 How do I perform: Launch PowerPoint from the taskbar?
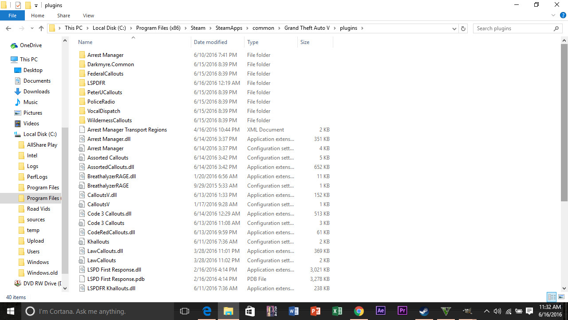pyautogui.click(x=315, y=311)
